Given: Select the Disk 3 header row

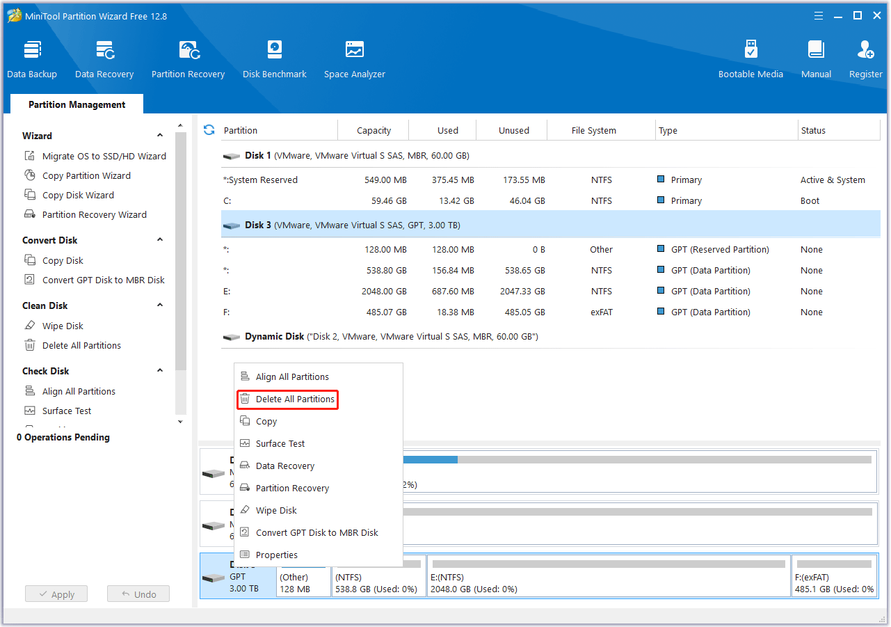Looking at the screenshot, I should [x=550, y=225].
